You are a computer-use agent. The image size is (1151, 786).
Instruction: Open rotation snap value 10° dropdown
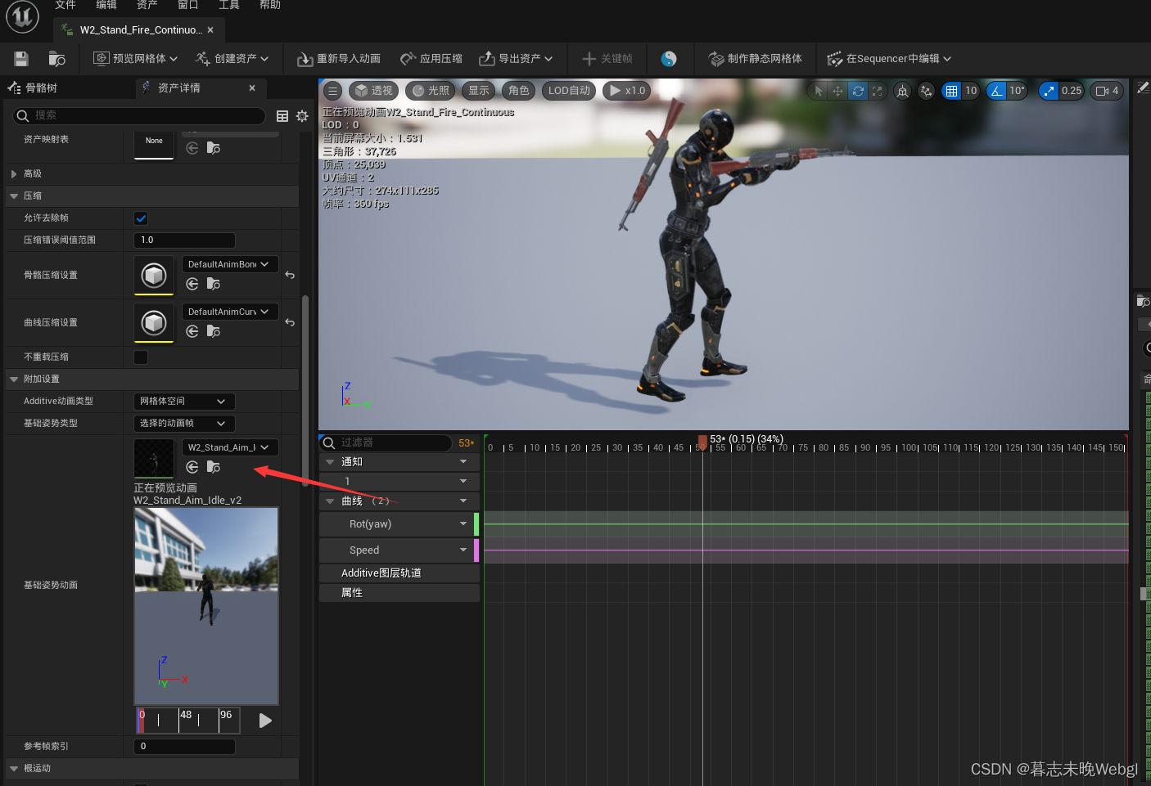click(1017, 91)
